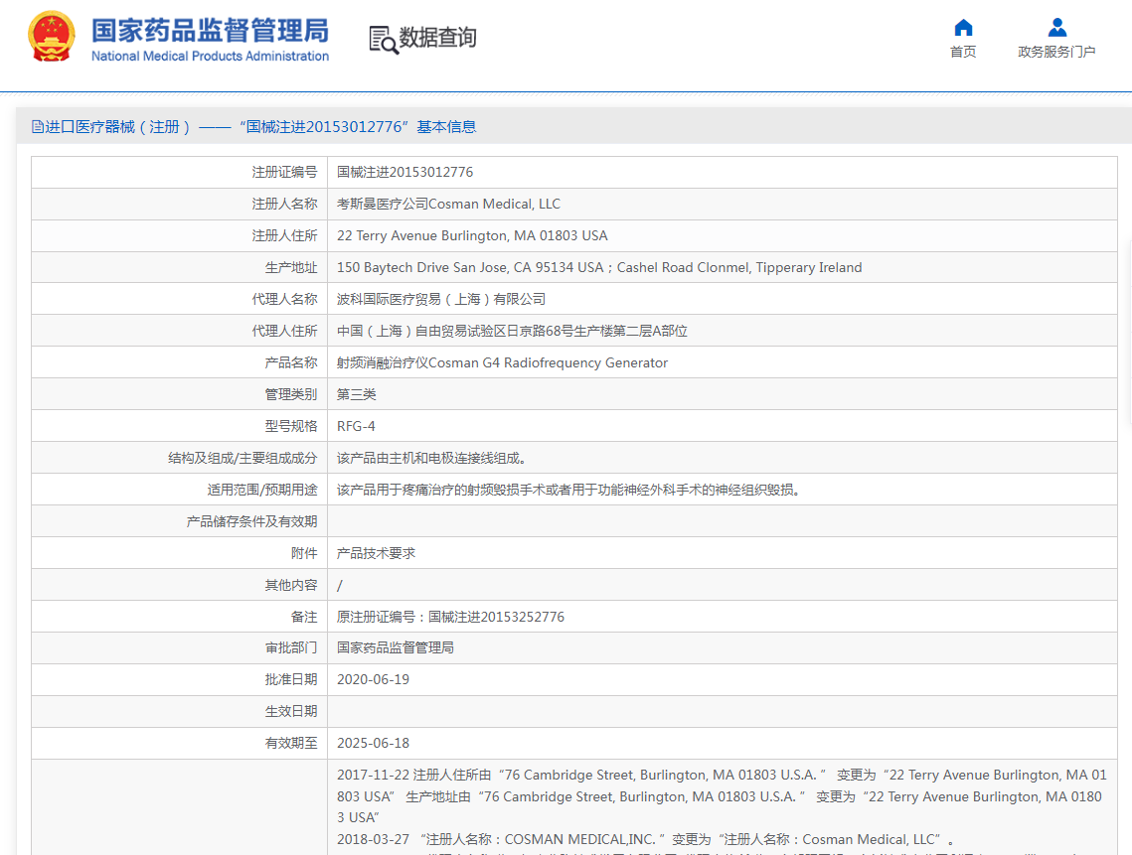
Task: Click the 结构及组成/主要组成成分 label
Action: point(243,458)
